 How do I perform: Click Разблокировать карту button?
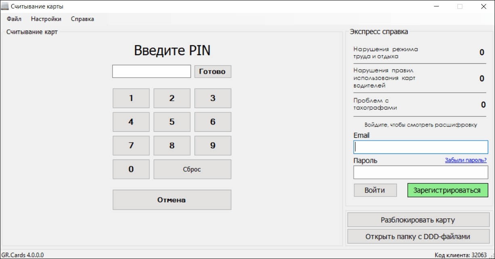[x=418, y=220]
